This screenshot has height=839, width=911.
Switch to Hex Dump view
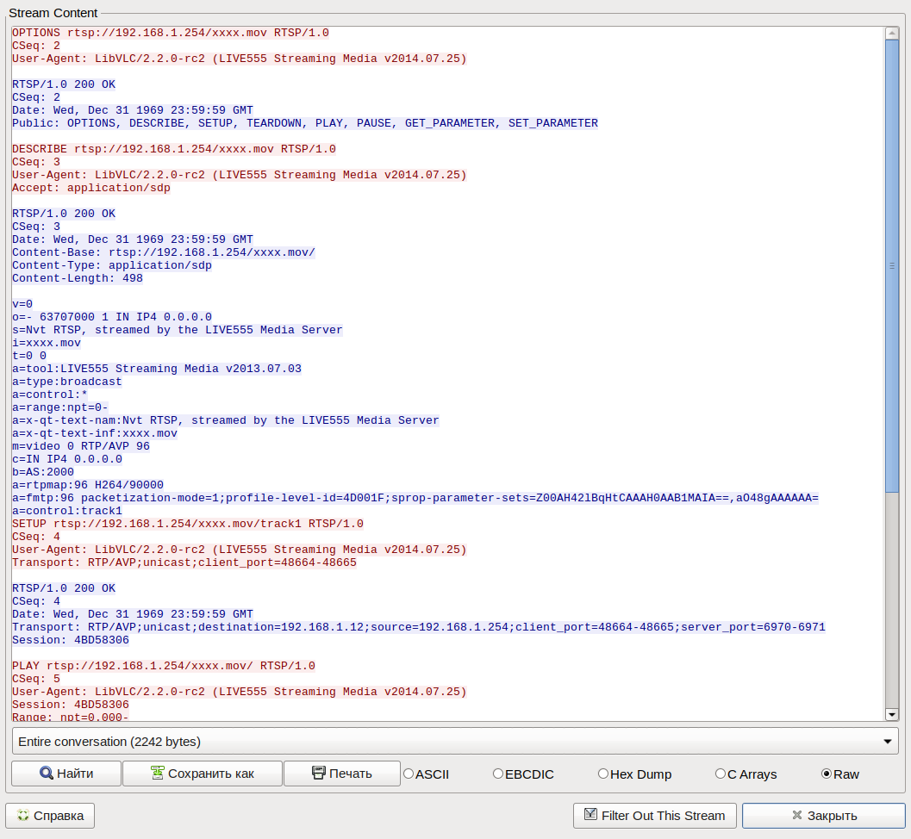pyautogui.click(x=603, y=774)
